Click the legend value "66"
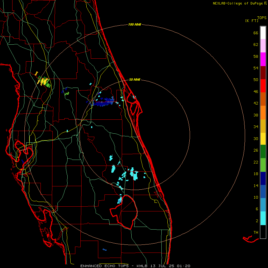Viewport: 268px width, 268px height. tap(256, 33)
